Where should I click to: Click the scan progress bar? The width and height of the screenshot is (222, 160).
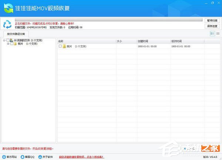coord(108,20)
